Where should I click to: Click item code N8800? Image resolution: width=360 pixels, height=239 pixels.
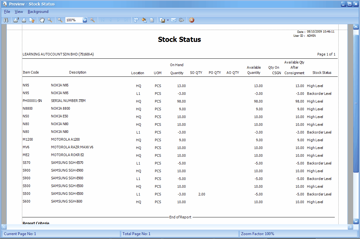tap(27, 109)
